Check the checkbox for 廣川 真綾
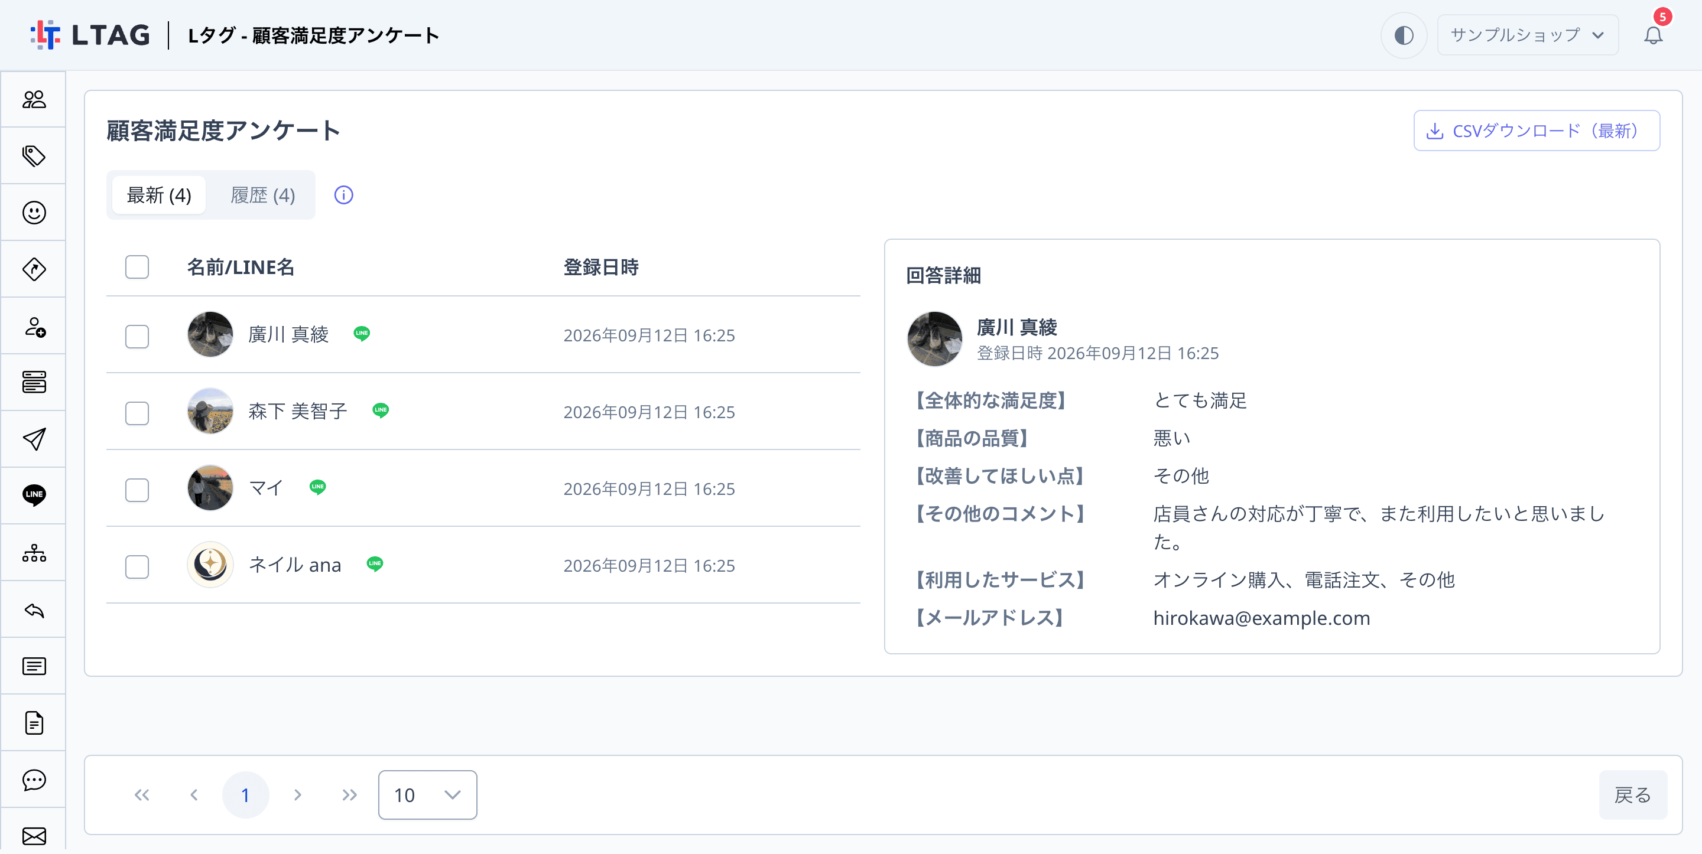The image size is (1702, 854). [x=137, y=336]
